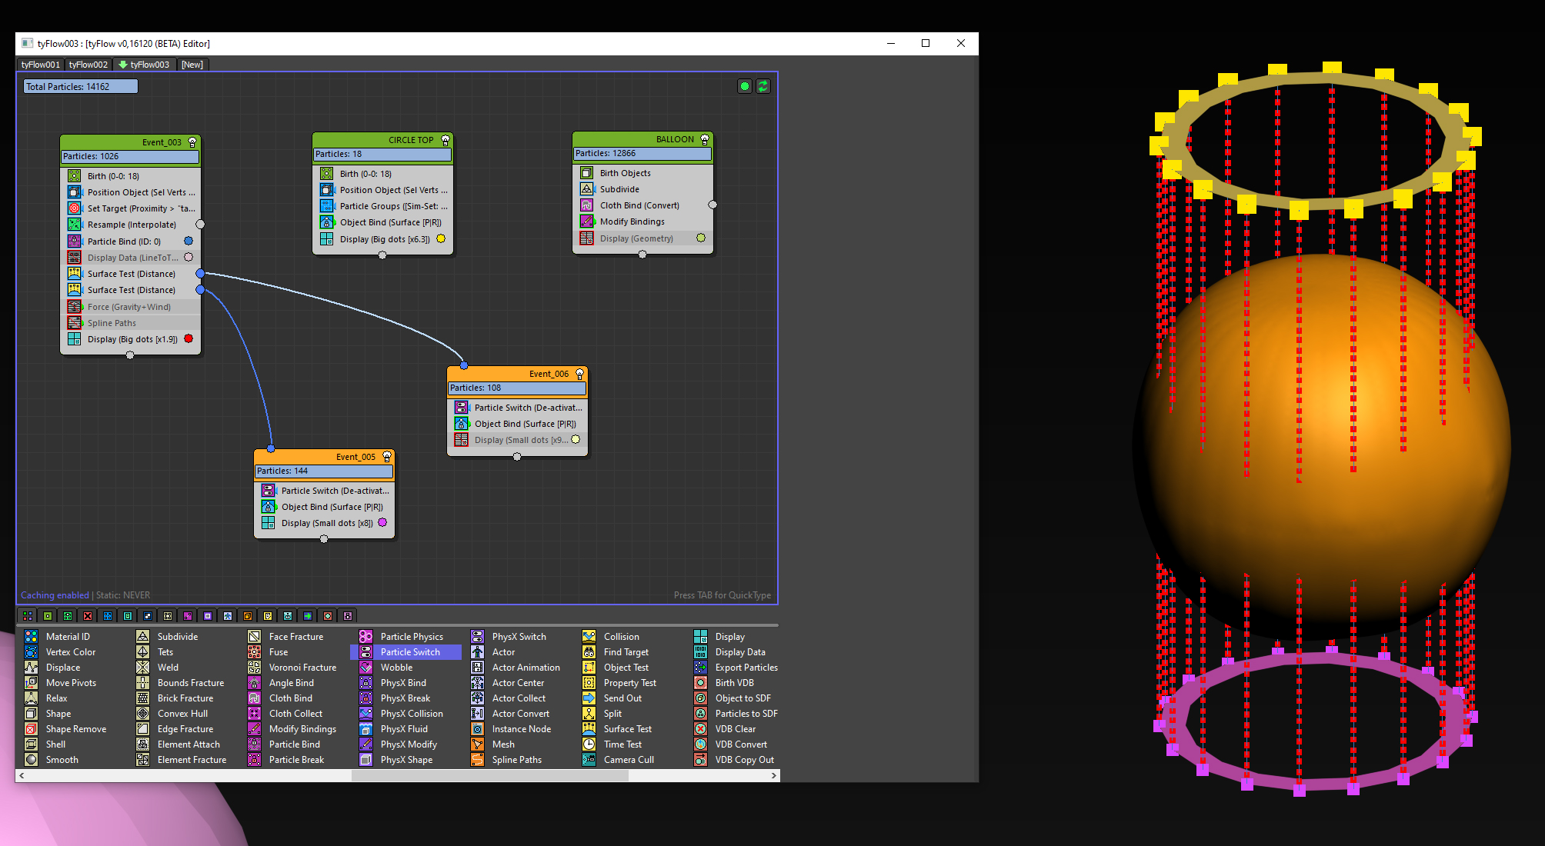This screenshot has height=846, width=1545.
Task: Click the right arrow of the operator list scrollbar
Action: (773, 775)
